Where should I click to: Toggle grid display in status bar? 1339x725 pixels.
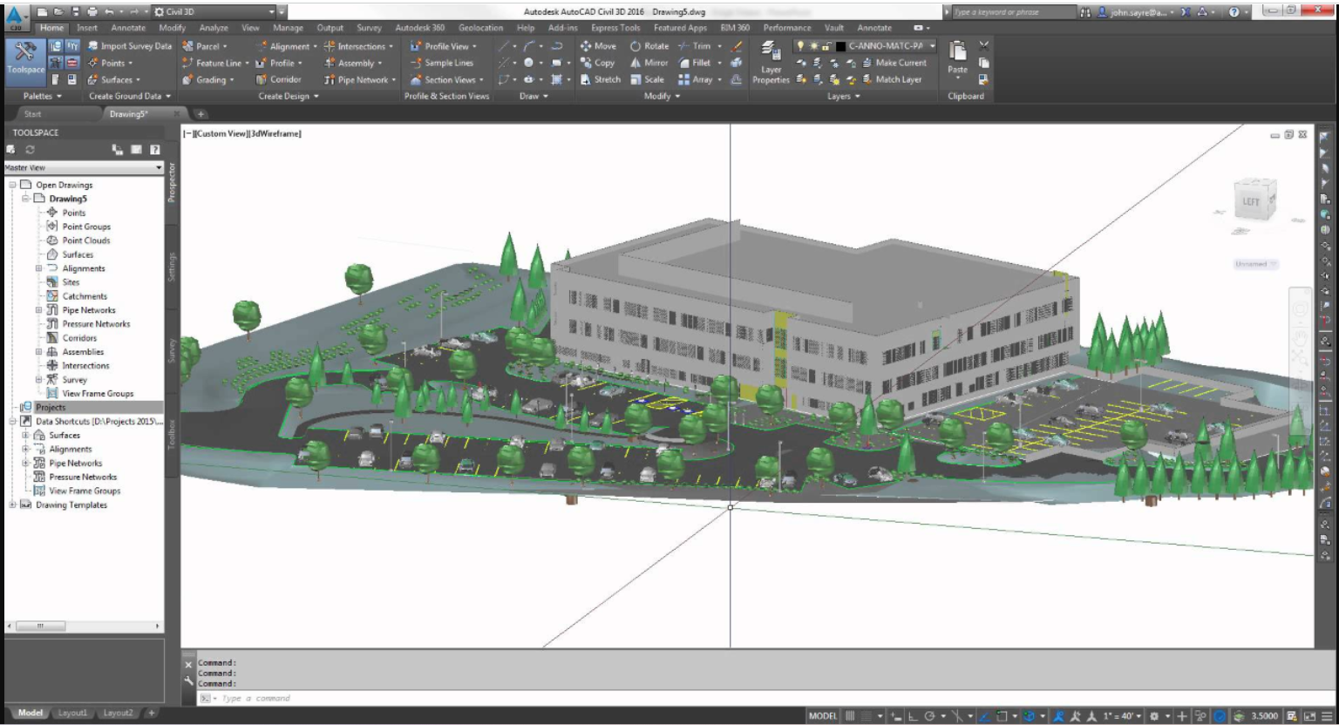coord(850,716)
